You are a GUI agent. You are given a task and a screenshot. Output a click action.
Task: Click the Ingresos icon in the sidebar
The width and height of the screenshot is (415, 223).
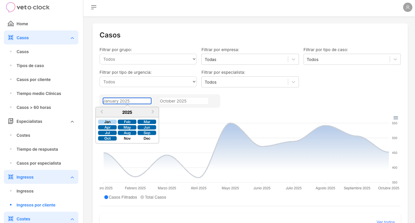click(11, 177)
